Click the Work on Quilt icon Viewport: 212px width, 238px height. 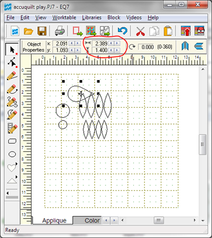[x=91, y=31]
